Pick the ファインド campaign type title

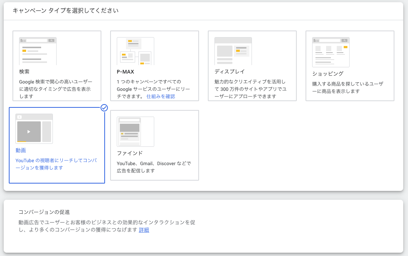pos(130,153)
